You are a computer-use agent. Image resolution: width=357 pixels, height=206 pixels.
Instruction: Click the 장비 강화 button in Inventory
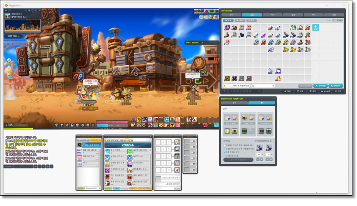pos(335,86)
